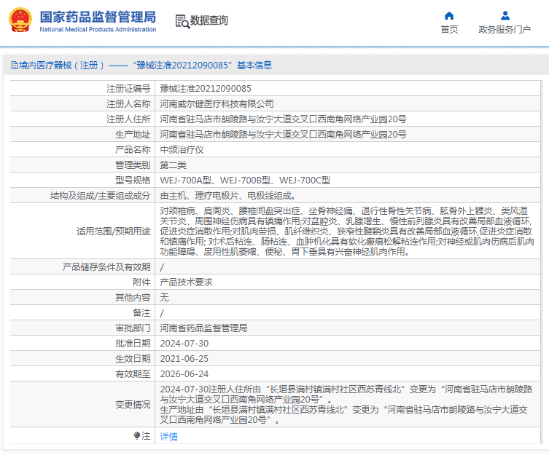The width and height of the screenshot is (549, 463).
Task: Click label 变更情况
Action: point(133,405)
